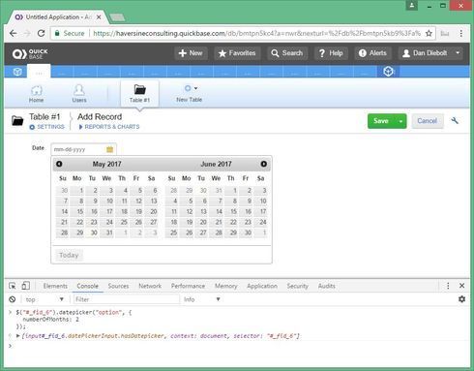
Task: Switch to Elements tab in DevTools
Action: click(x=55, y=286)
